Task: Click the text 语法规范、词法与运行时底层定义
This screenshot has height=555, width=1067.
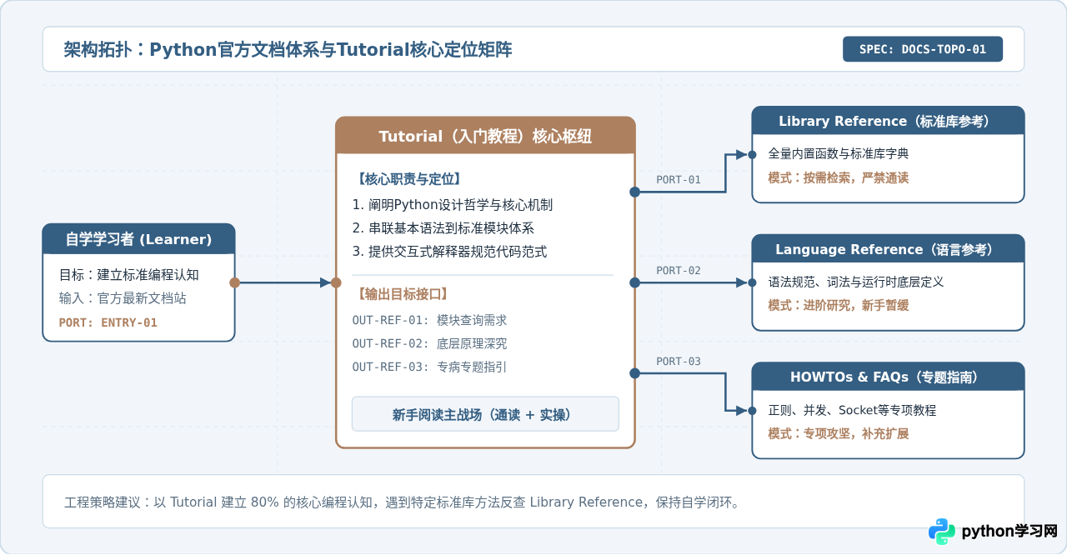Action: pos(856,282)
